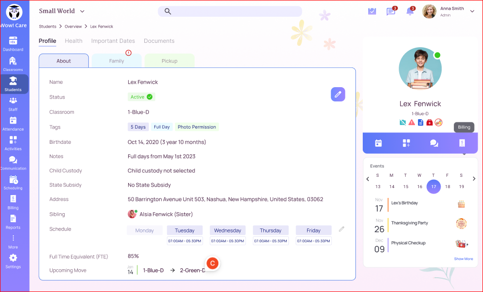
Task: Expand the Anna Smith account menu
Action: (x=472, y=11)
